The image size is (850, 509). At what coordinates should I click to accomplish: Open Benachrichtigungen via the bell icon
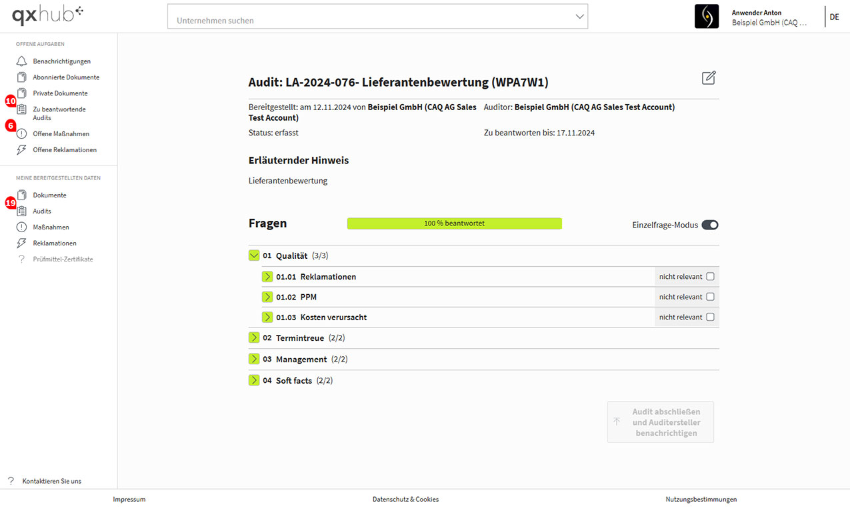pyautogui.click(x=22, y=61)
